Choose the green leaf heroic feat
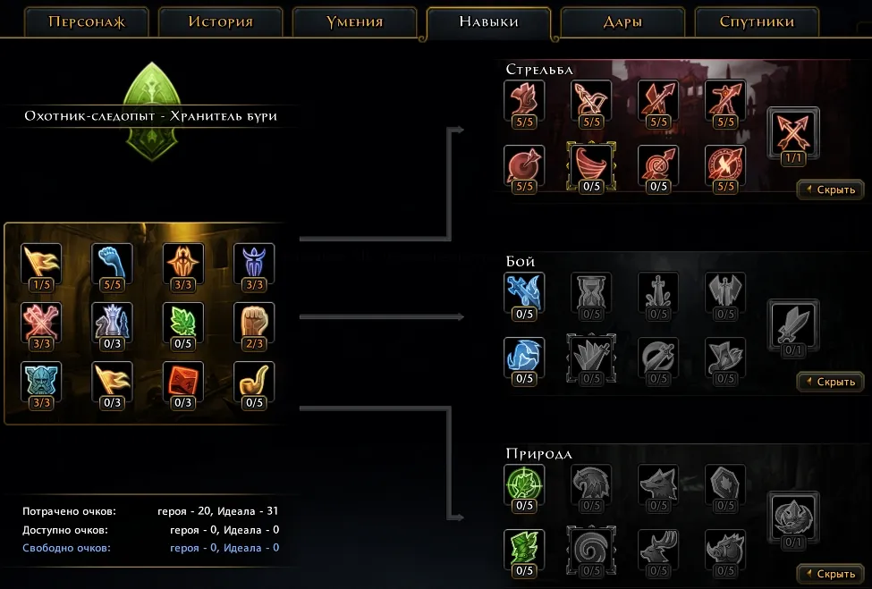Screen dimensions: 872x589 pyautogui.click(x=183, y=322)
